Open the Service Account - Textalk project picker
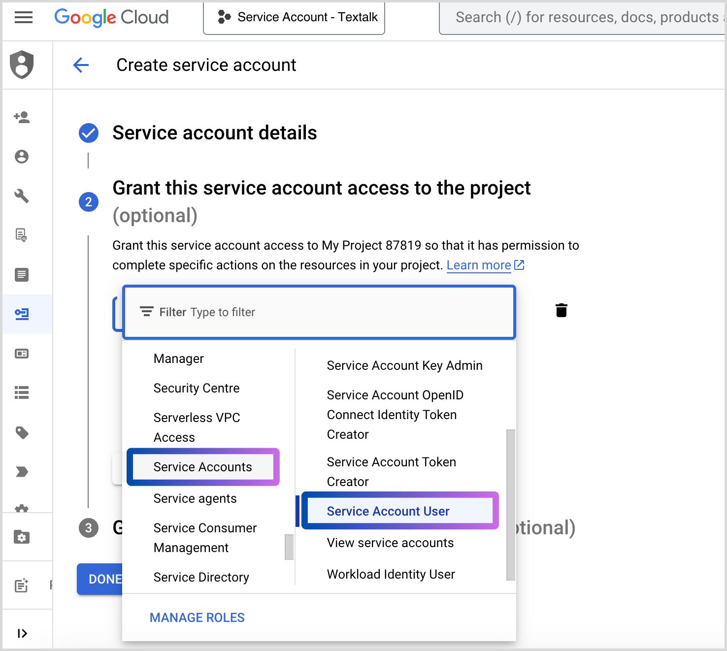The image size is (727, 651). click(294, 18)
